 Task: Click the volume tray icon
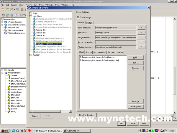click(x=140, y=131)
